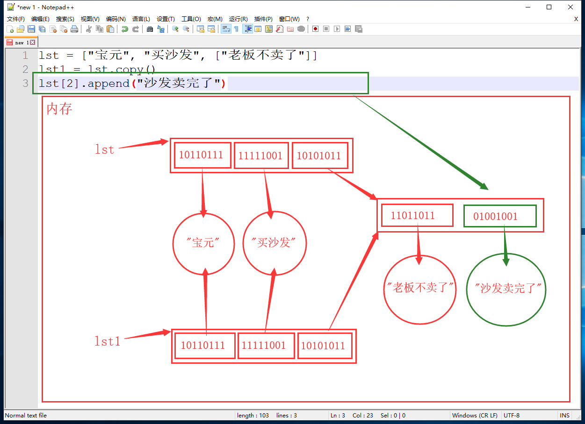Open the 编码(N) menu
This screenshot has height=424, width=585.
pyautogui.click(x=116, y=19)
